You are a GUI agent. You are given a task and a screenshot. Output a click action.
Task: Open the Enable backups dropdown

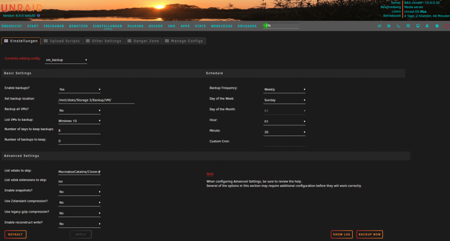pos(79,89)
